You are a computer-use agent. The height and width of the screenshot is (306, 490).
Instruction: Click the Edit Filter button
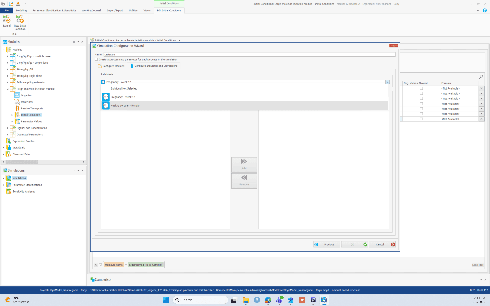click(477, 265)
